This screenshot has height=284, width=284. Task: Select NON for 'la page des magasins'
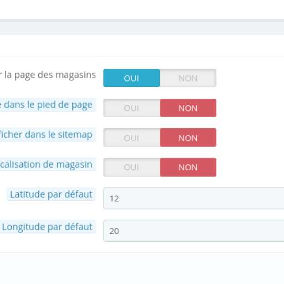(x=188, y=78)
